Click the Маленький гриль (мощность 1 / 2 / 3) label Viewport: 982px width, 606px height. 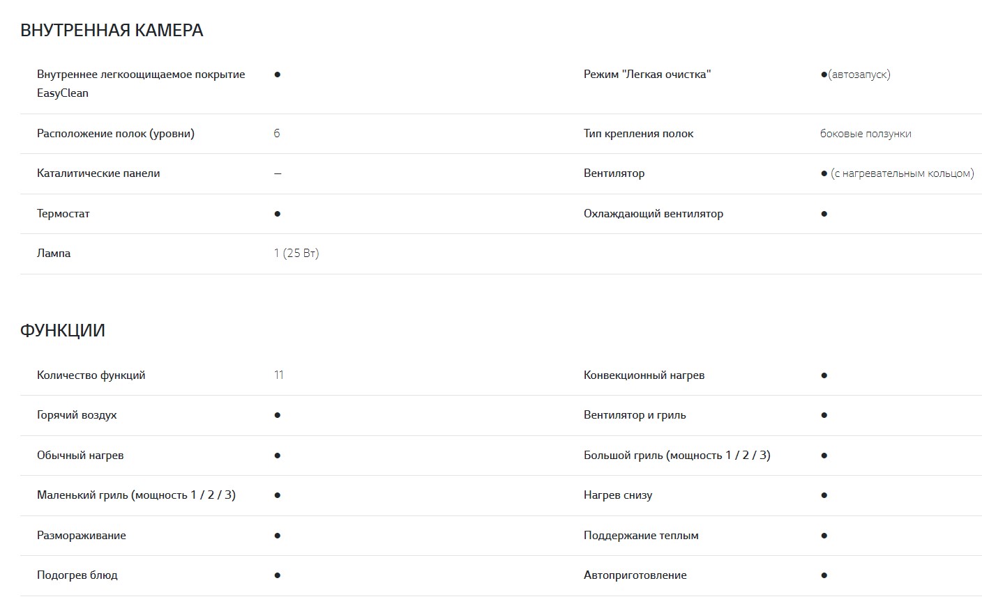tap(136, 495)
